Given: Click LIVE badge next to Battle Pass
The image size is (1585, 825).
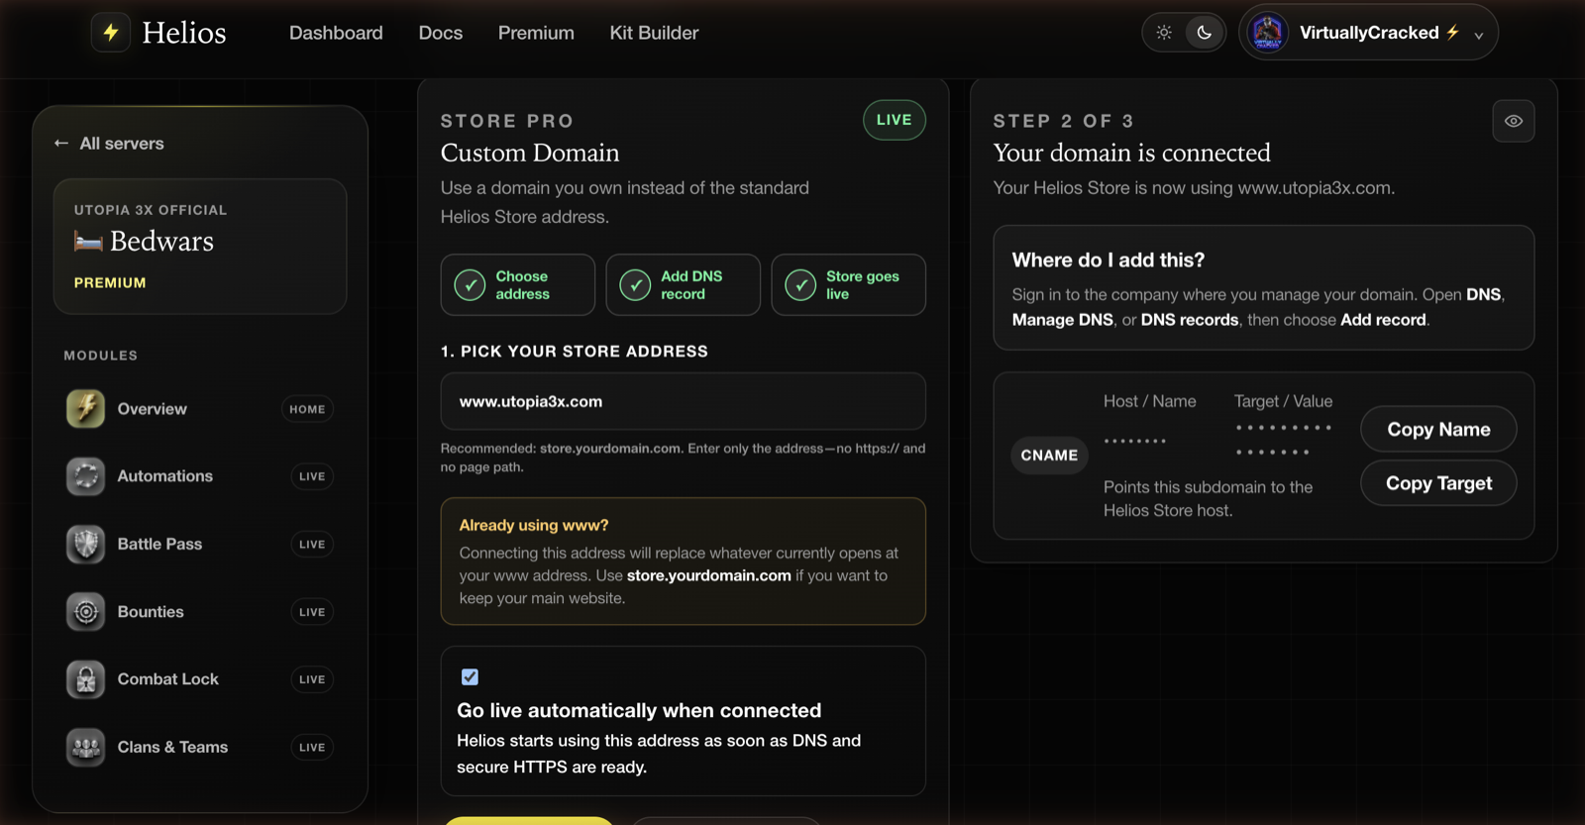Looking at the screenshot, I should coord(312,544).
